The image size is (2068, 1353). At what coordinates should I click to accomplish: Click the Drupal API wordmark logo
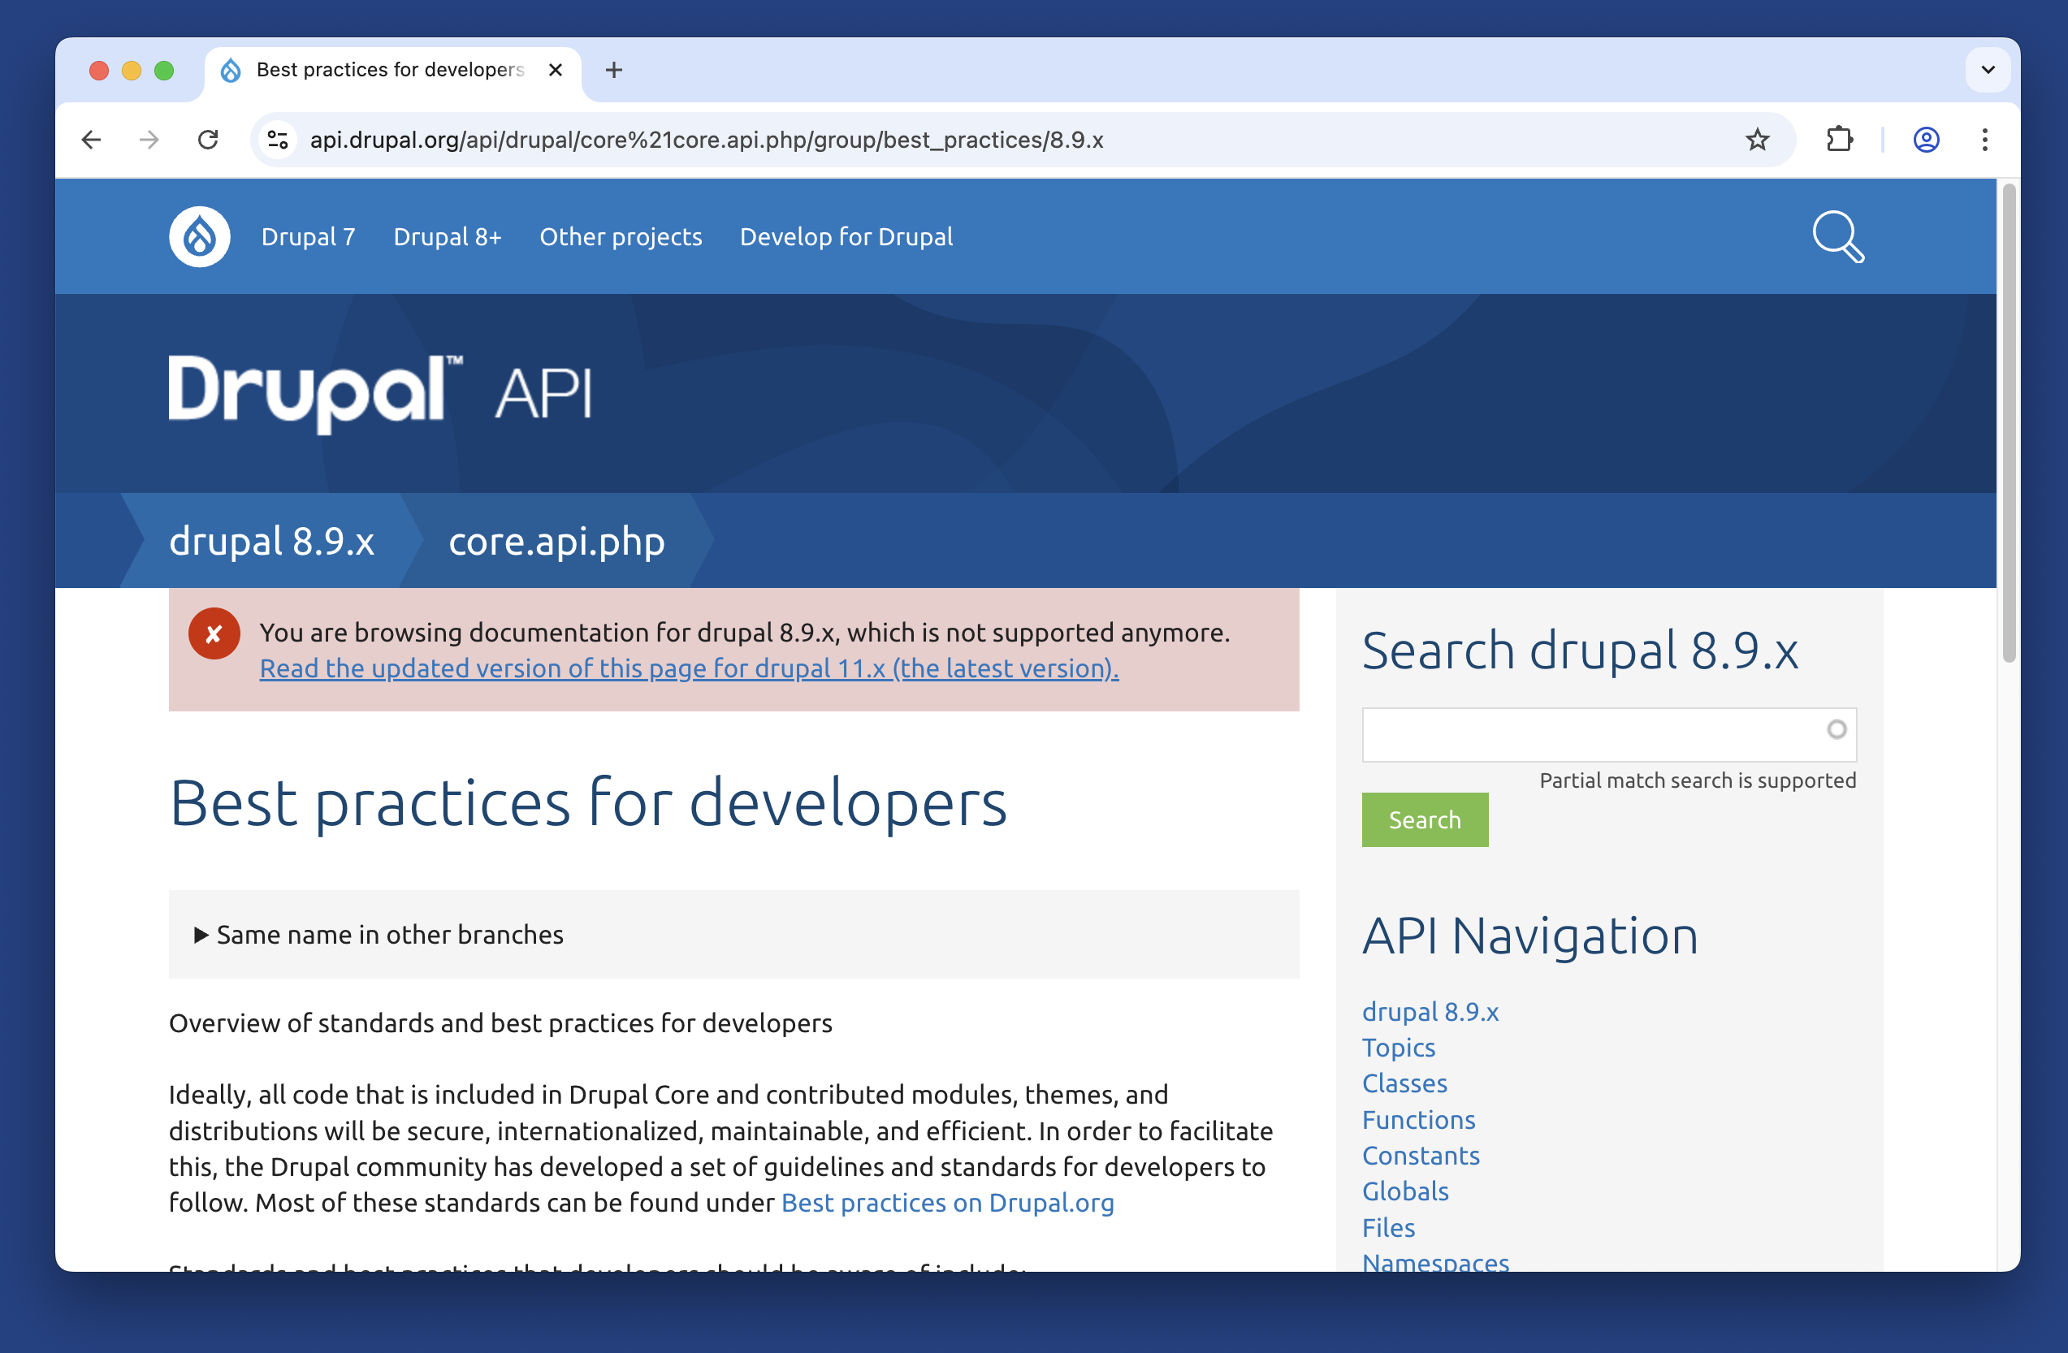coord(381,393)
